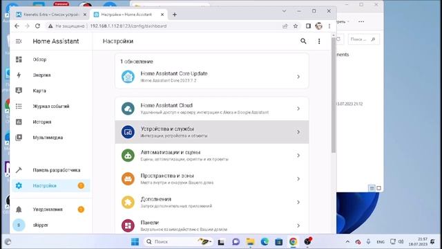Open Chrome profile avatar
Screen dimensions: 442x249
point(319,26)
